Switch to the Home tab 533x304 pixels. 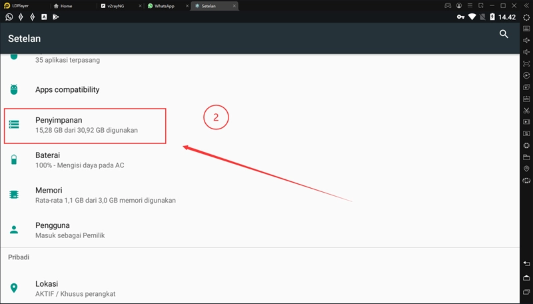[63, 6]
